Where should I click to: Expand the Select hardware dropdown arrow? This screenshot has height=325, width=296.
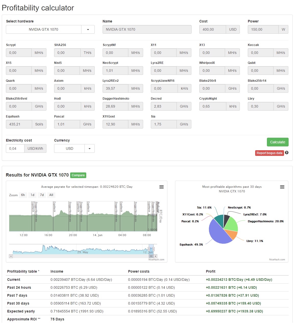pyautogui.click(x=88, y=29)
